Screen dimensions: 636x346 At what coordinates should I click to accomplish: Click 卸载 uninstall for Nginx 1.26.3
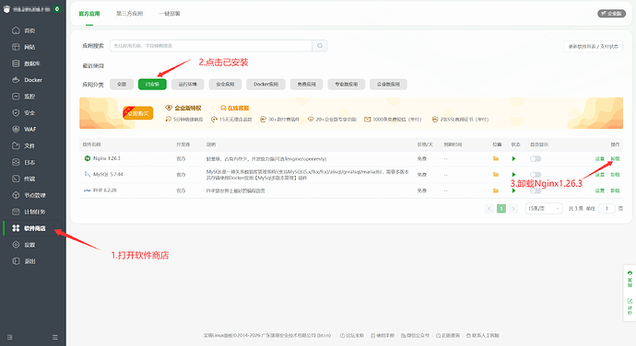point(616,159)
